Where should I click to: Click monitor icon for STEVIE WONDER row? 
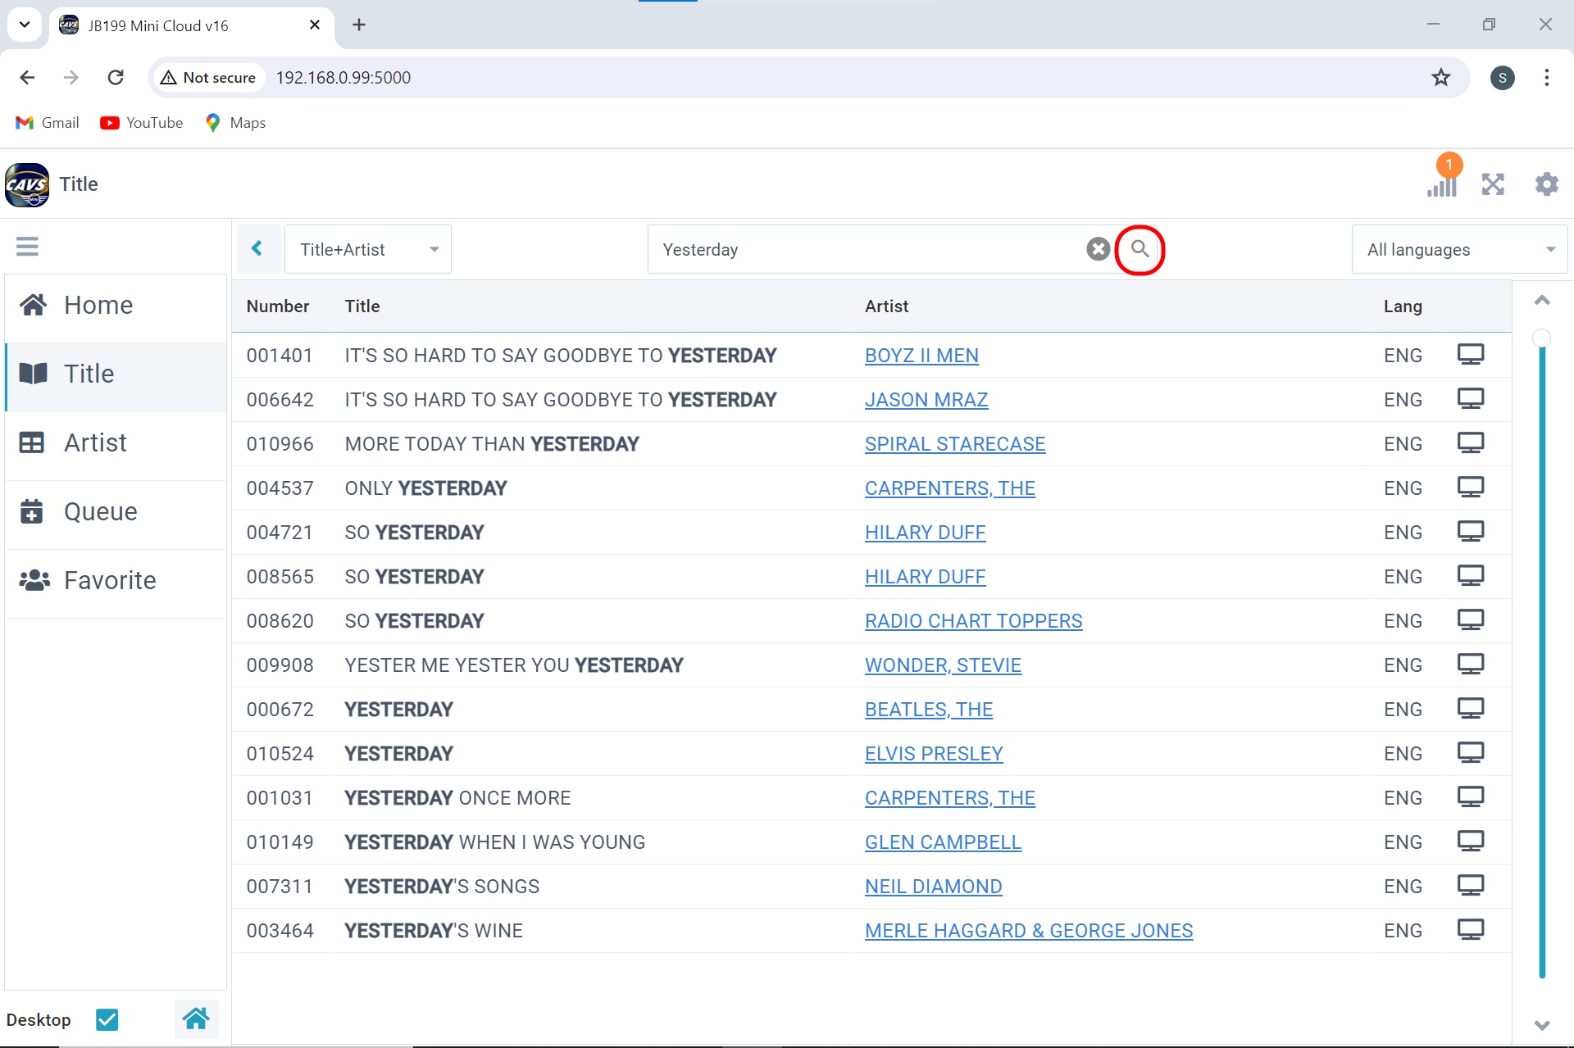(x=1471, y=665)
